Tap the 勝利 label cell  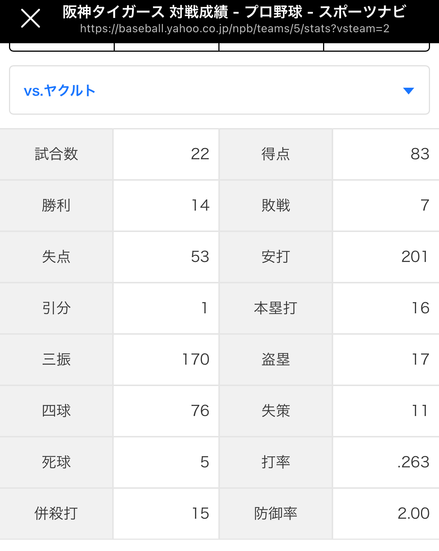click(x=56, y=205)
